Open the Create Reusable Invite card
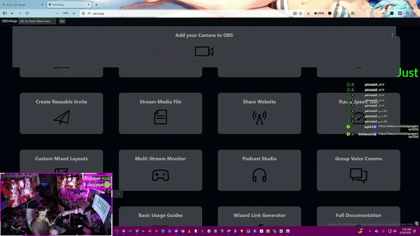Viewport: 420px width, 236px height. (x=61, y=113)
